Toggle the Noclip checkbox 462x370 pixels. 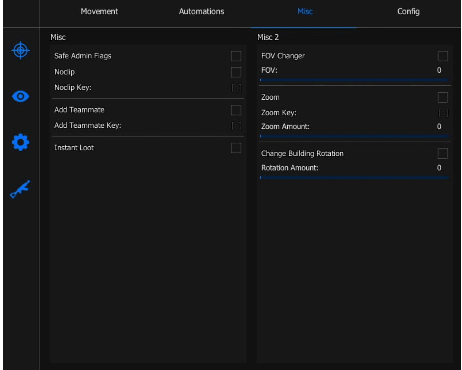coord(236,72)
